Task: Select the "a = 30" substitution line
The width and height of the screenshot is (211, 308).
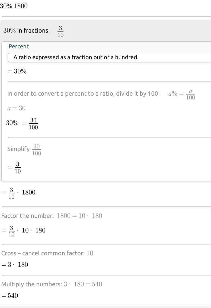Action: pyautogui.click(x=16, y=108)
